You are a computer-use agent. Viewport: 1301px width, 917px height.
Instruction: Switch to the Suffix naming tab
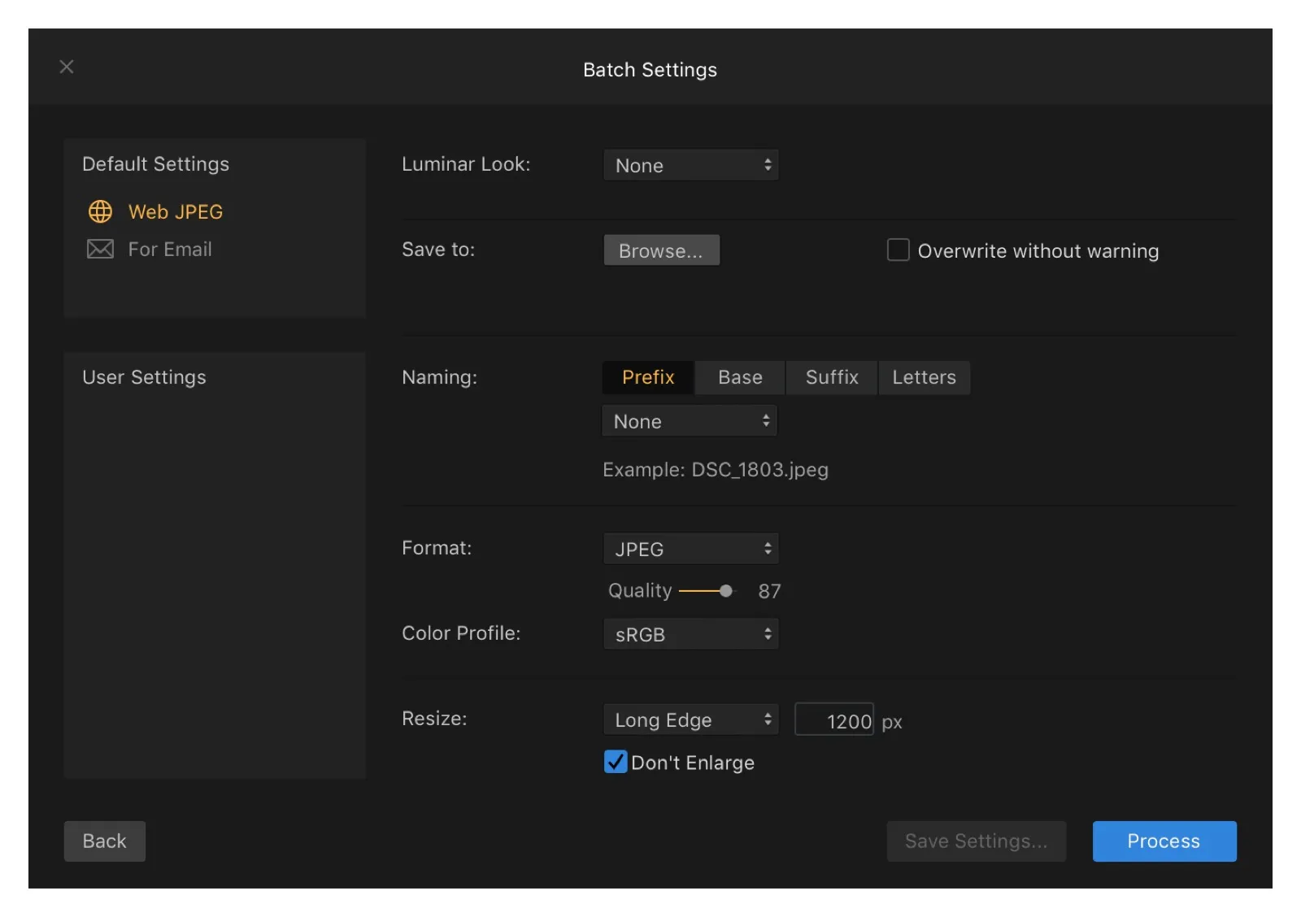tap(832, 377)
